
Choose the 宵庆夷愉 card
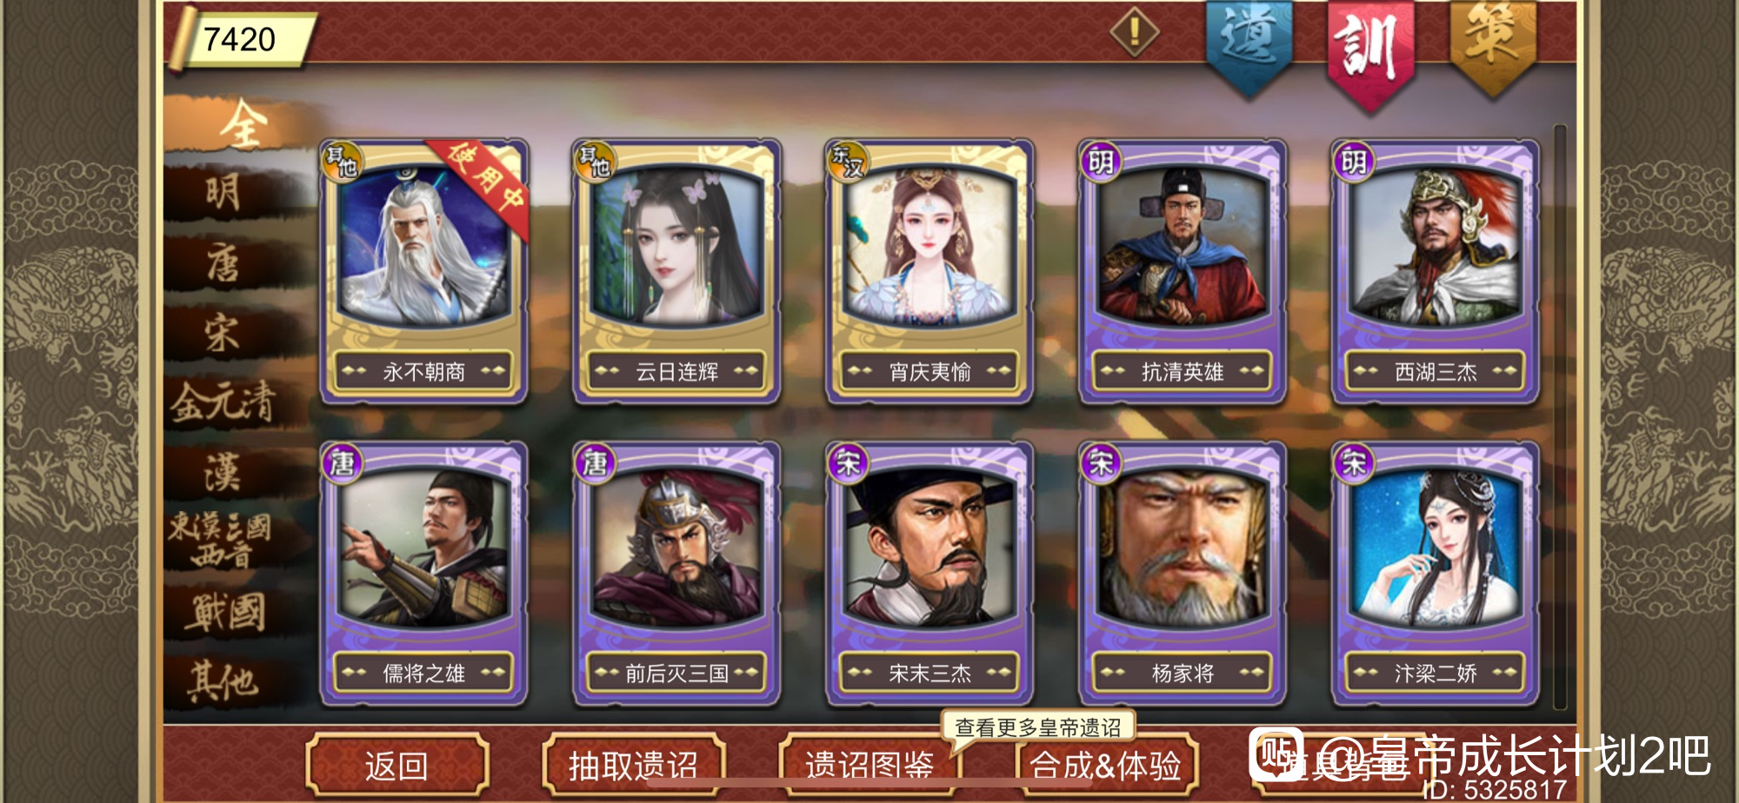click(929, 271)
